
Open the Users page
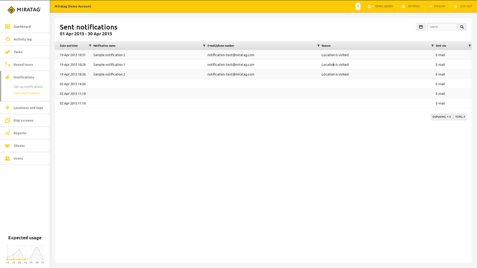18,158
